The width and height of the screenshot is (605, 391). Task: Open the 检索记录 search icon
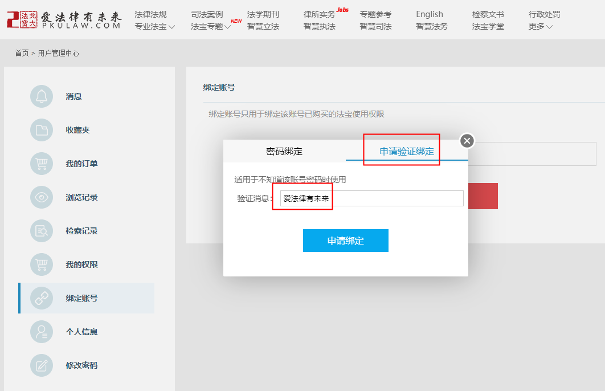(x=41, y=231)
